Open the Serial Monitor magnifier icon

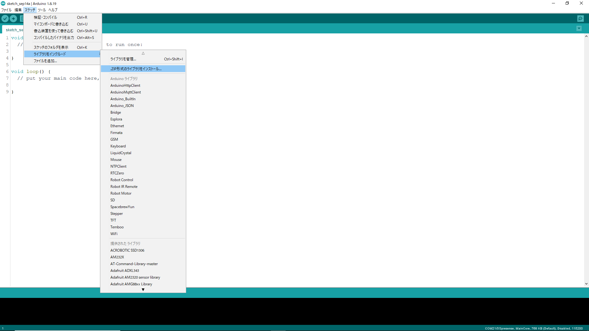tap(580, 19)
